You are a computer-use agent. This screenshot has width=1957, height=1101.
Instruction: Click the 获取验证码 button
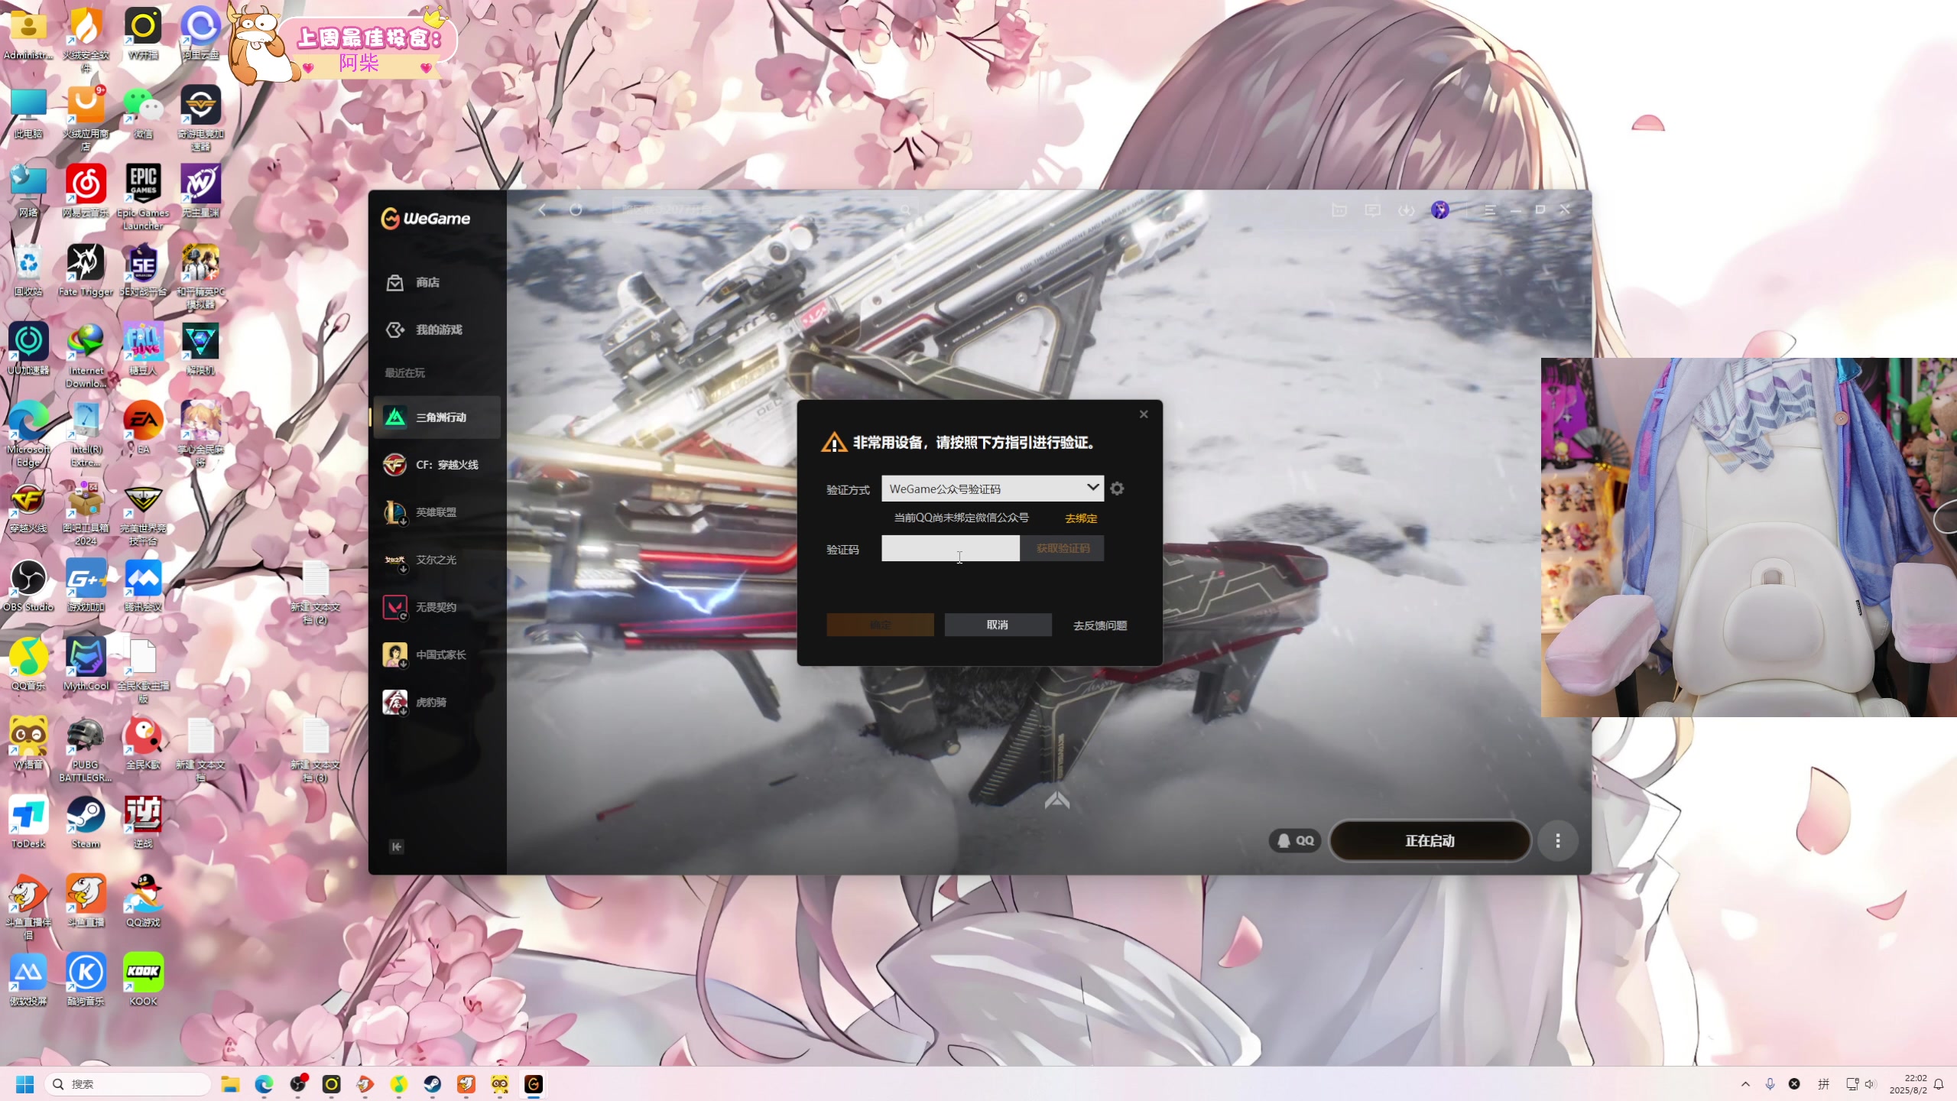coord(1063,548)
